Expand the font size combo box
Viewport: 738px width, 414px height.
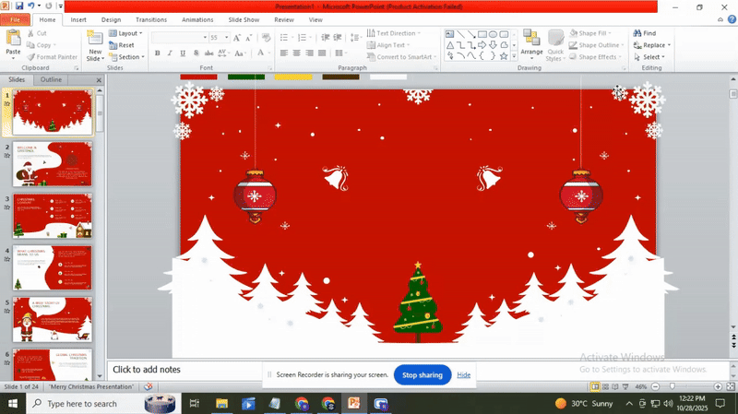pyautogui.click(x=226, y=38)
